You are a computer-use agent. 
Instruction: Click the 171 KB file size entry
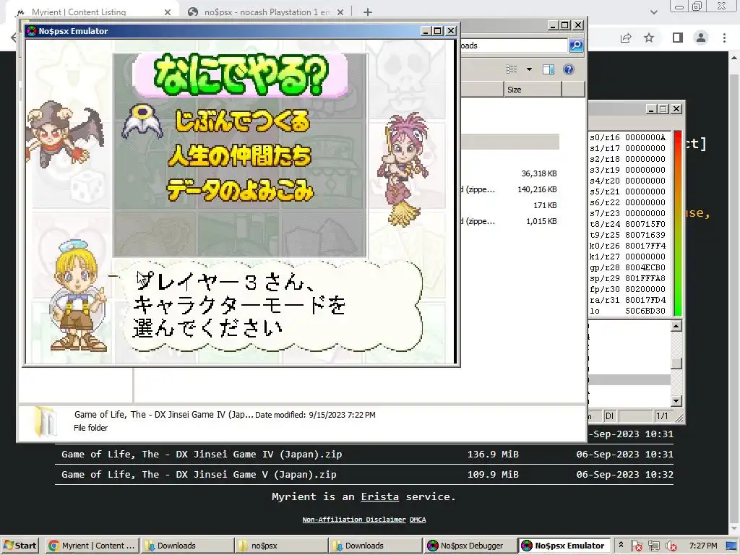545,205
